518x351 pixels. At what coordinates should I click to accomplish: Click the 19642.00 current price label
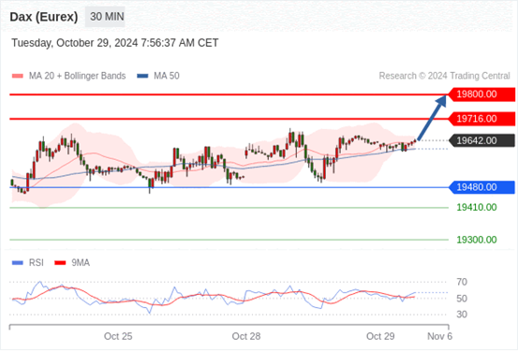[481, 140]
